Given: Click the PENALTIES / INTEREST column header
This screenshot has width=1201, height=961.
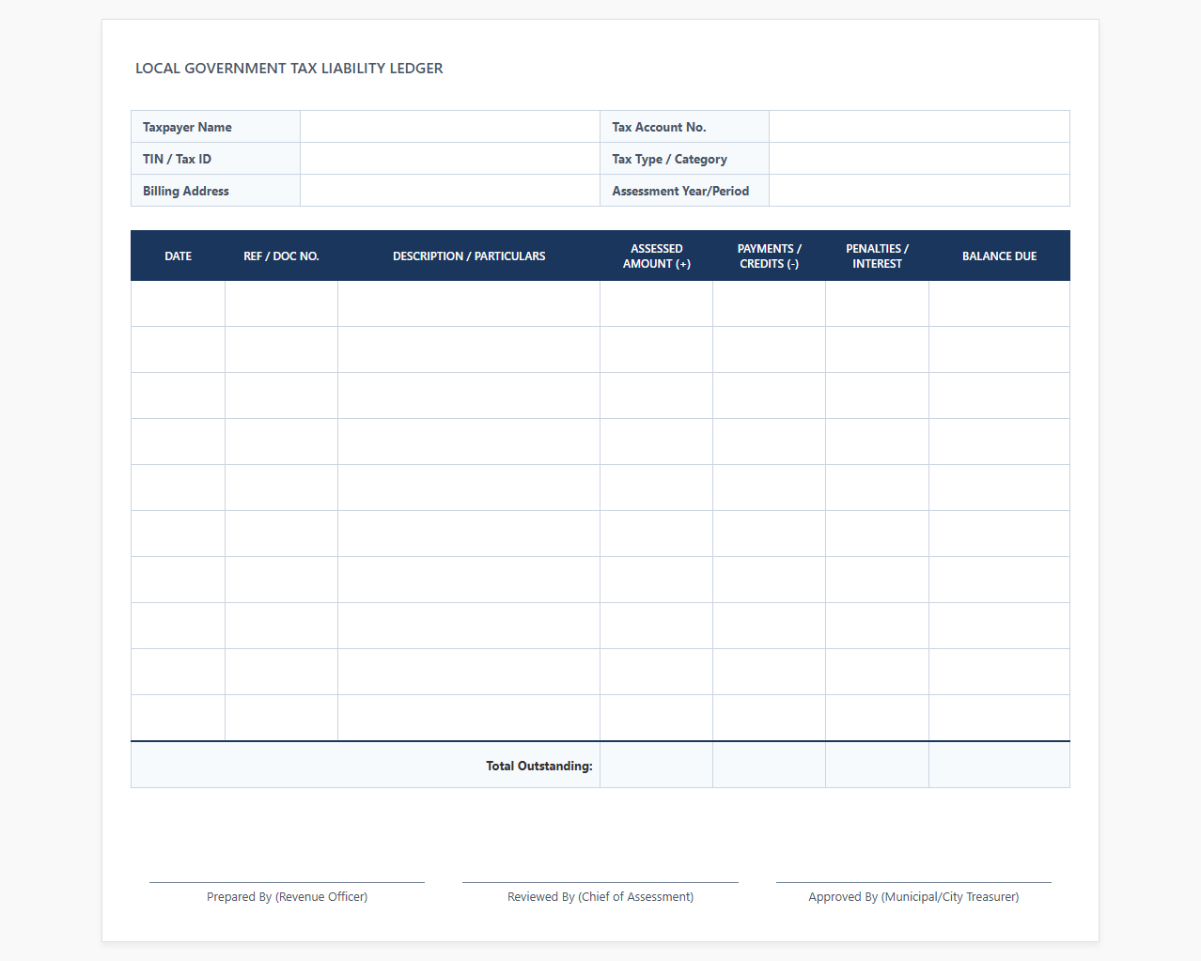Looking at the screenshot, I should 878,256.
